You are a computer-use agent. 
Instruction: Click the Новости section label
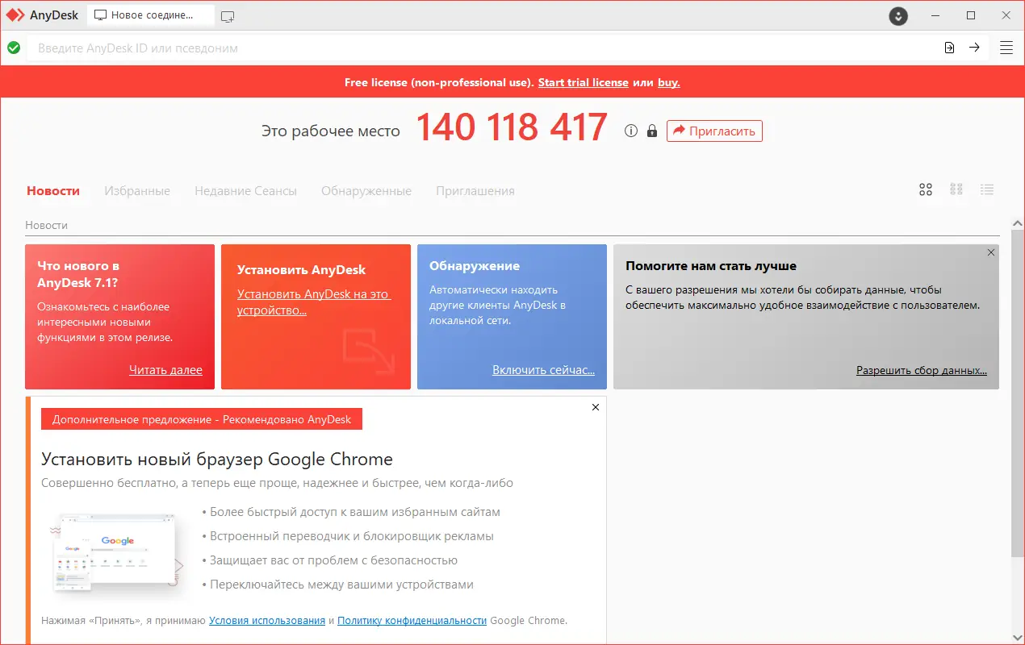47,225
